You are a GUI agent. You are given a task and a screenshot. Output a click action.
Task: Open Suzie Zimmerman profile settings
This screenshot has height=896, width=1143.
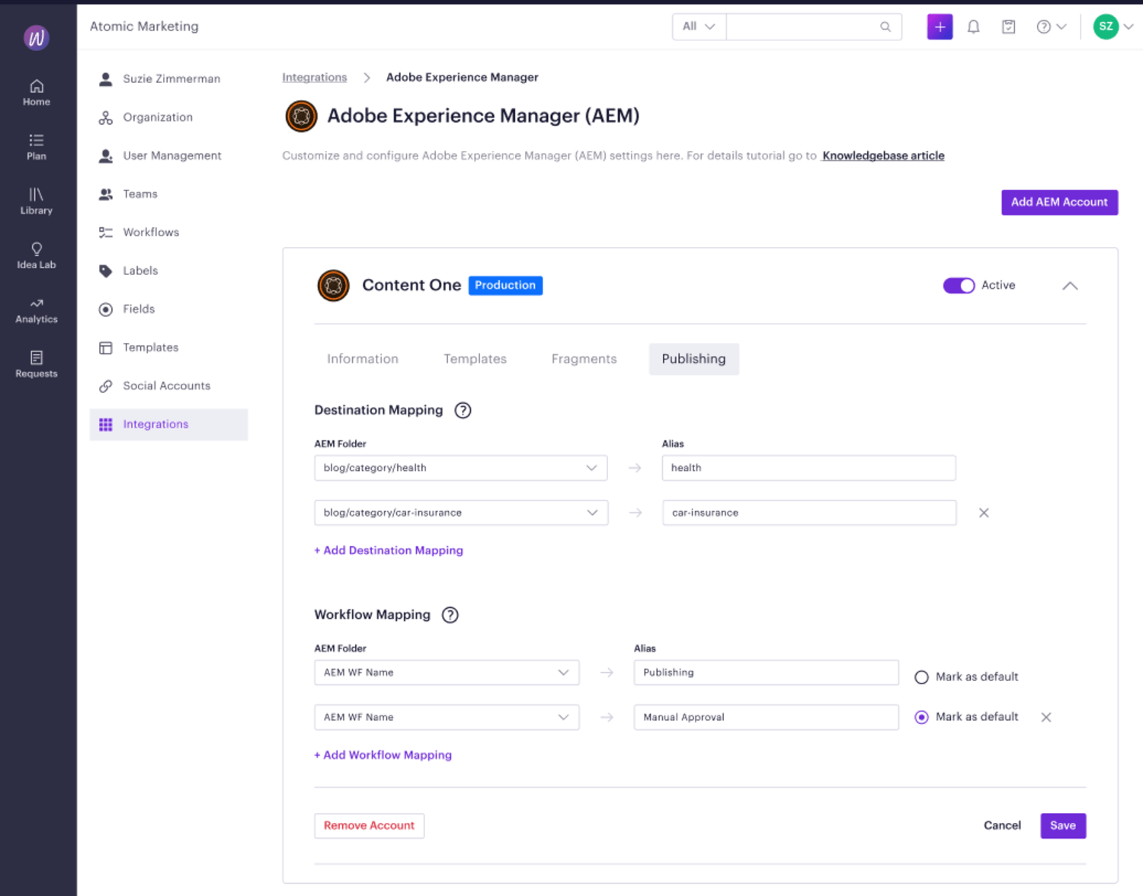point(168,79)
